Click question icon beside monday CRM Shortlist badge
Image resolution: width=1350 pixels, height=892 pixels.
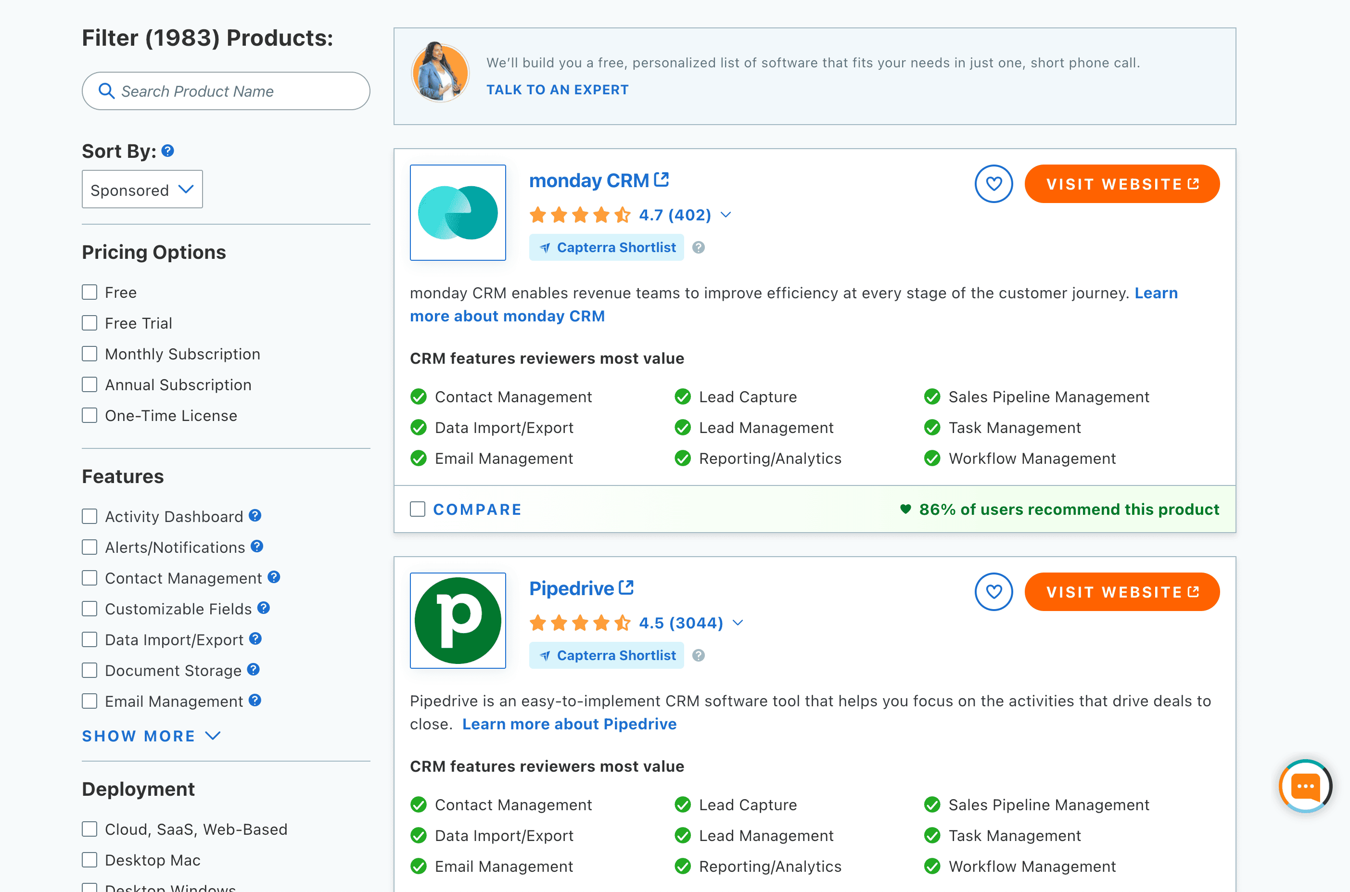coord(698,247)
